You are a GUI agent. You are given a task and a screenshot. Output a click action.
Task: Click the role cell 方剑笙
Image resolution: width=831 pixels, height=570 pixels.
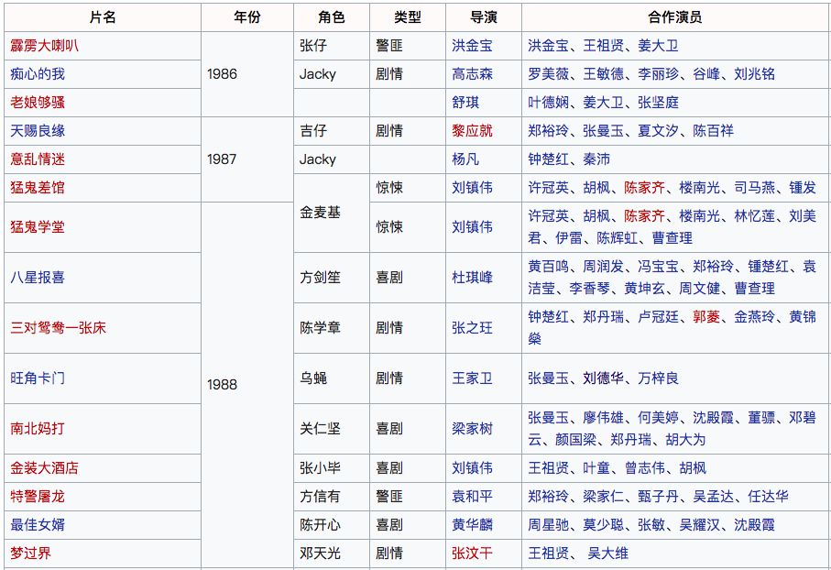coord(332,278)
